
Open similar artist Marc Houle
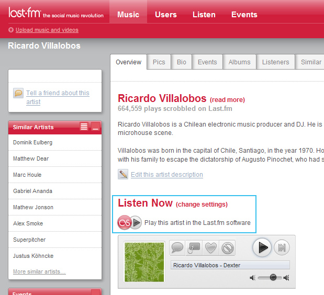pos(27,175)
